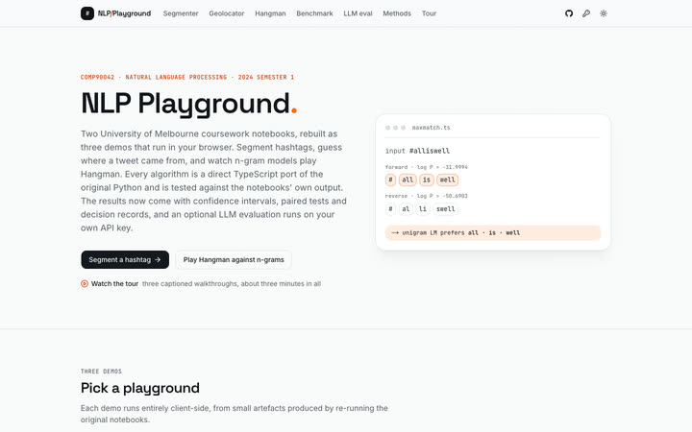Click the play icon beside Watch the tour
Viewport: 692px width, 432px height.
click(85, 283)
